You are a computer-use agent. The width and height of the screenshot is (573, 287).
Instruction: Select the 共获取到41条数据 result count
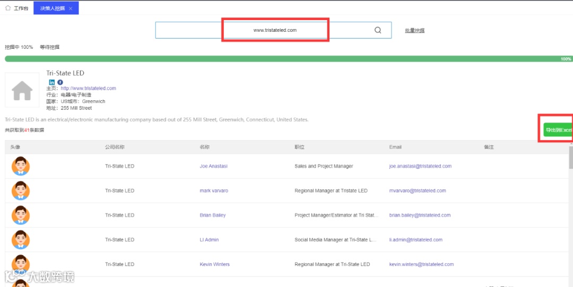coord(24,130)
